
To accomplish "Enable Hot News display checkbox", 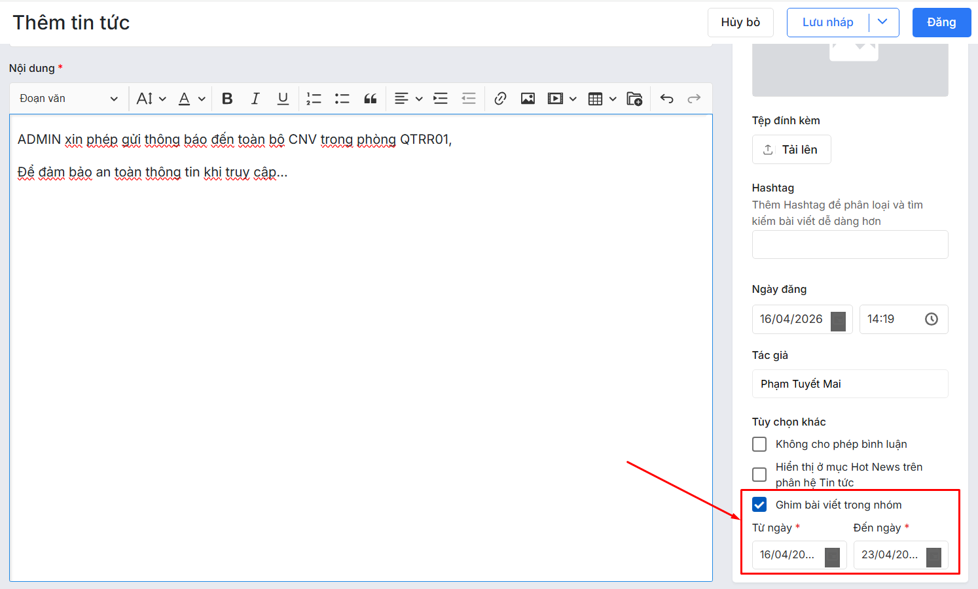I will click(x=759, y=475).
